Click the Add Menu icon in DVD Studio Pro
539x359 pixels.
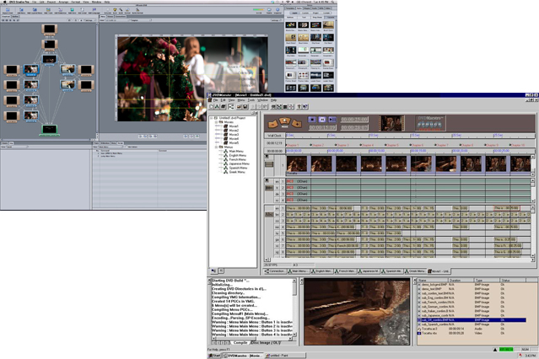tap(21, 11)
